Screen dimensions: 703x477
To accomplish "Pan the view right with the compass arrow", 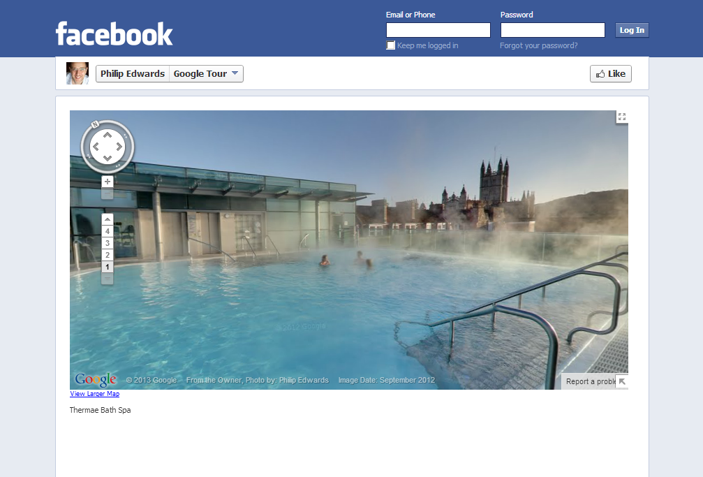I will point(119,147).
